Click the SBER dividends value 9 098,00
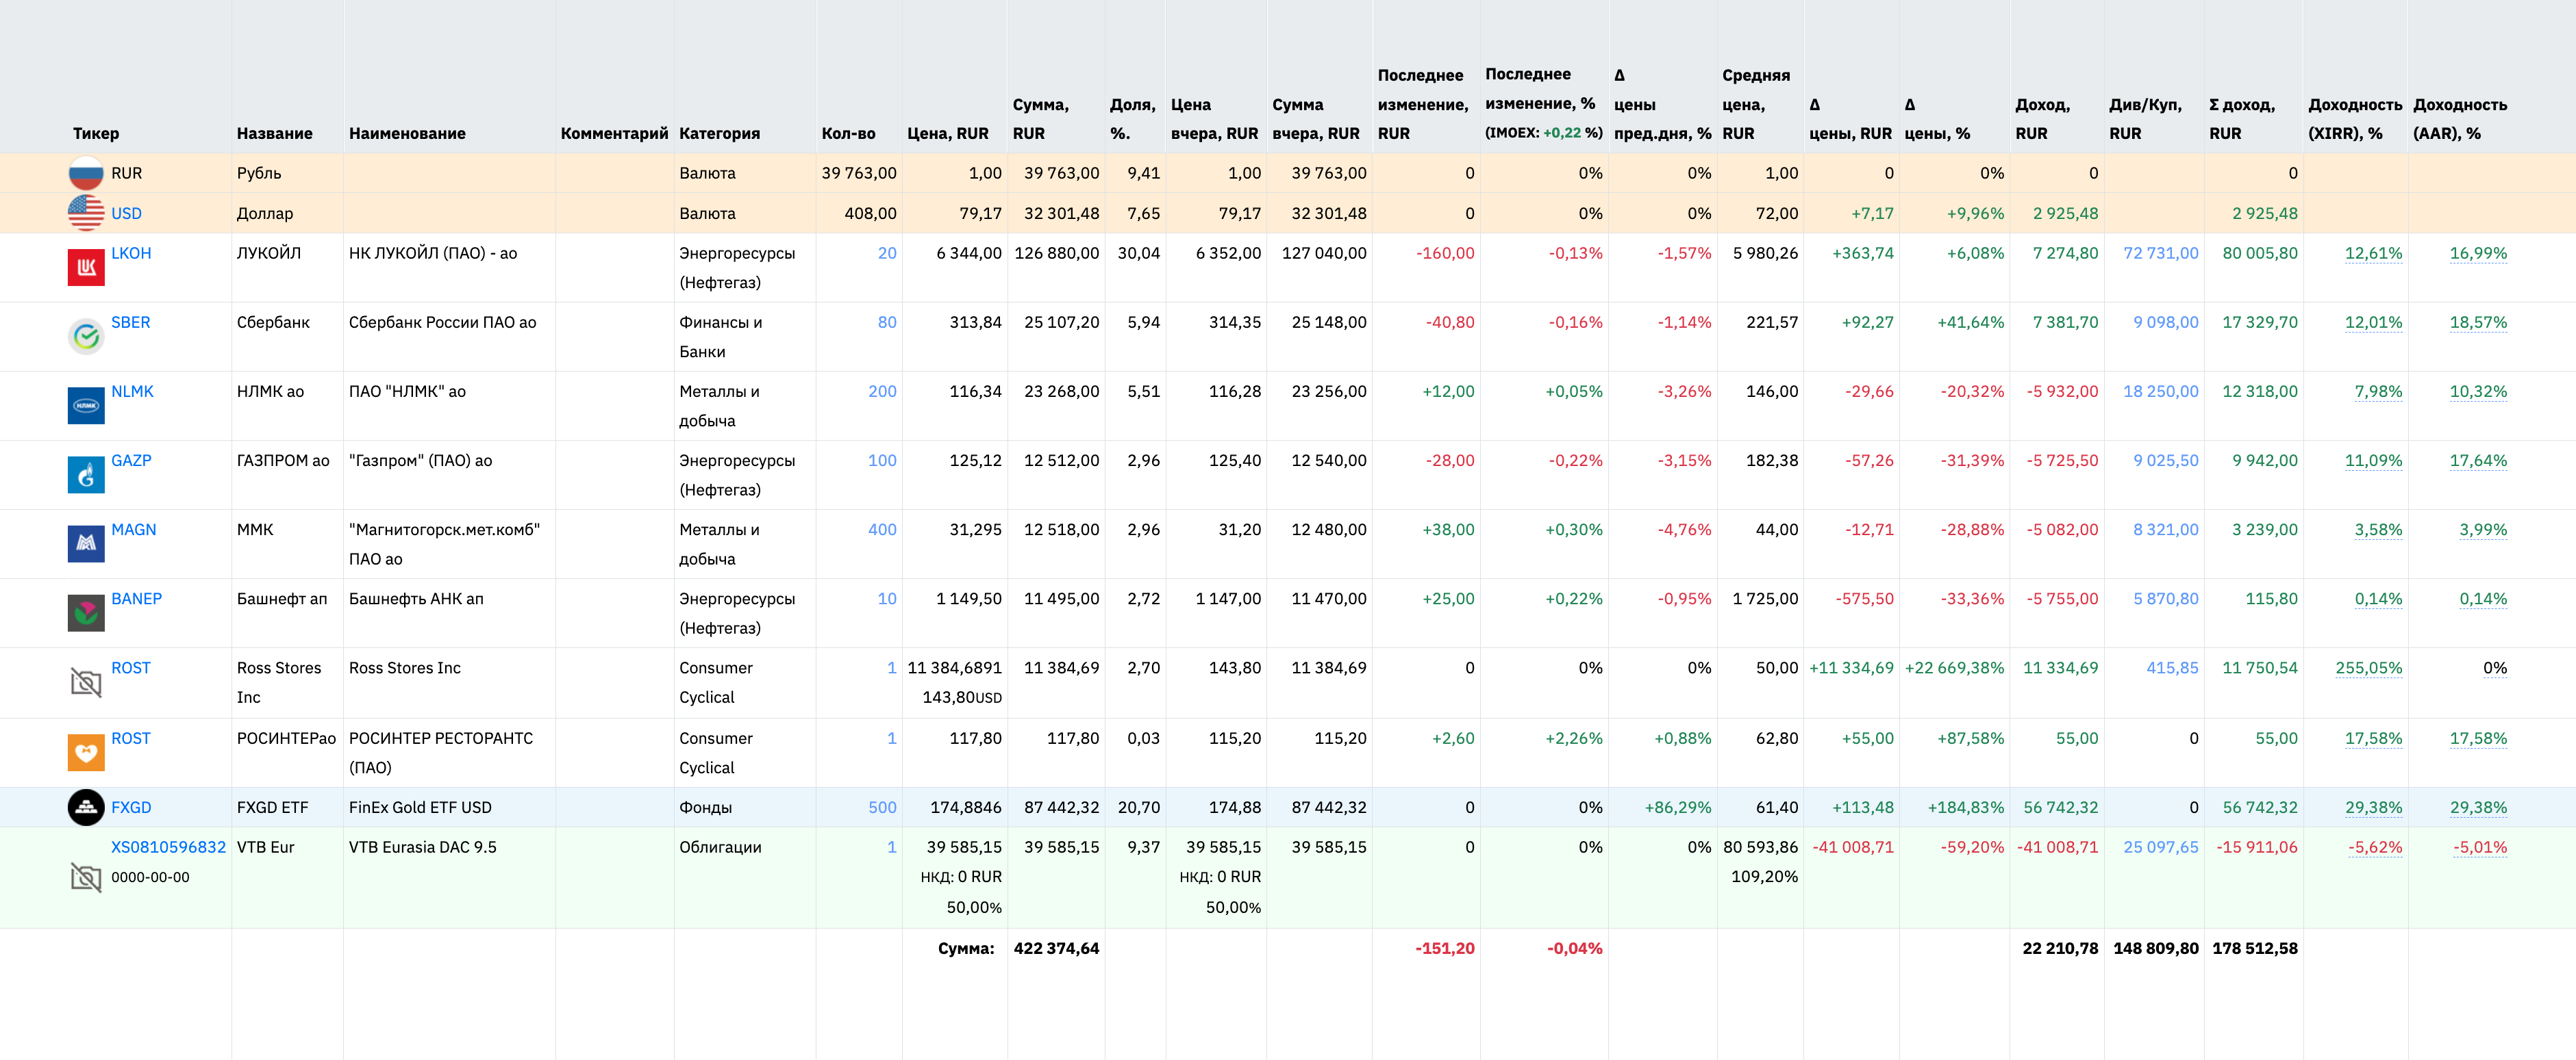Screen dimensions: 2576x1060 point(2166,323)
